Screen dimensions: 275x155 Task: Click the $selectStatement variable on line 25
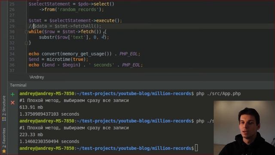pos(49,4)
